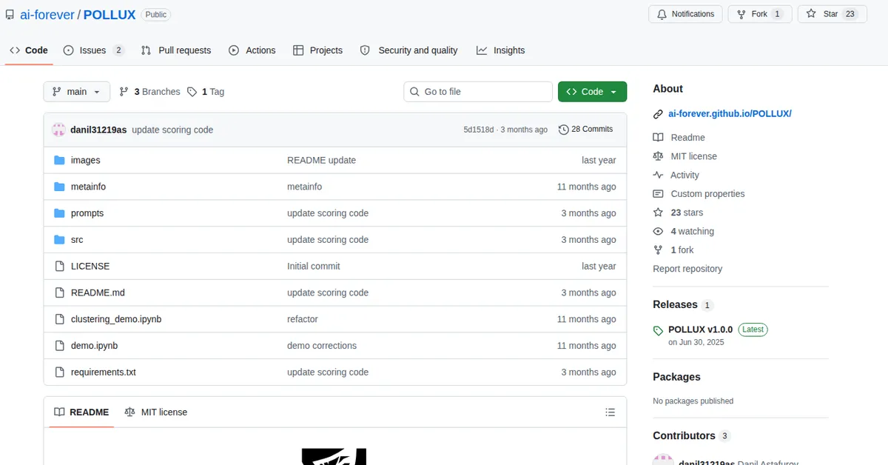Click the repository icon beside ai-forever

point(10,14)
